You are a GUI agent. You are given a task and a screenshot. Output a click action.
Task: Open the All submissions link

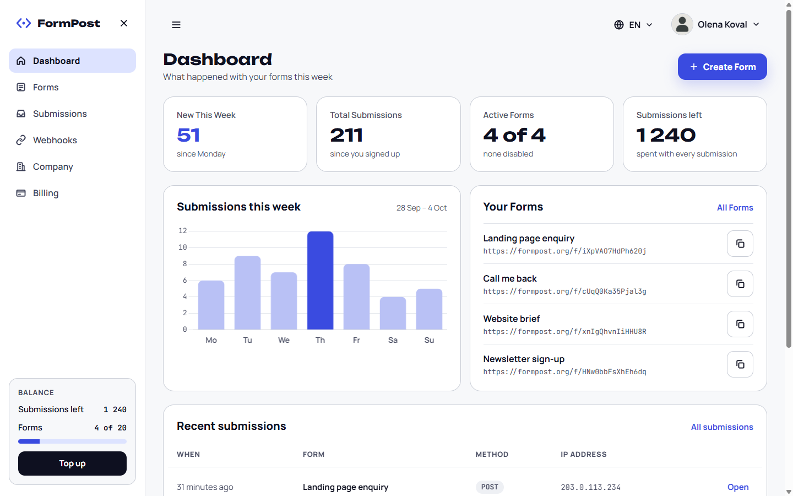point(722,427)
